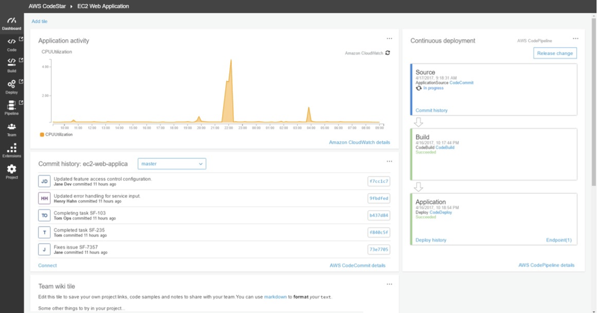This screenshot has width=599, height=313.
Task: Select the Build icon in the sidebar
Action: tap(11, 63)
